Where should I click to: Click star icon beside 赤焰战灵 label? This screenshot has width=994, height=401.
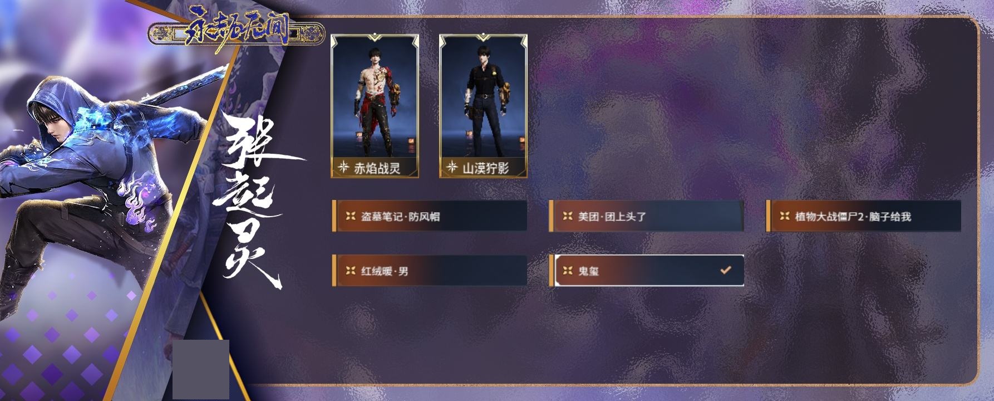(x=344, y=167)
